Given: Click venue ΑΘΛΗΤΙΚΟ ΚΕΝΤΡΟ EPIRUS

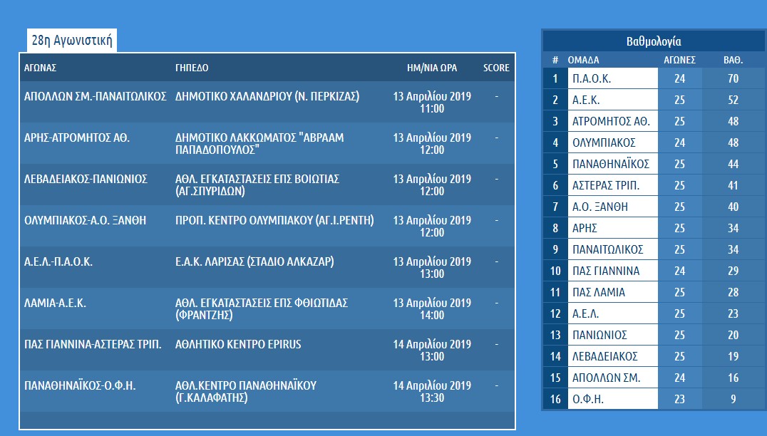Looking at the screenshot, I should point(238,344).
